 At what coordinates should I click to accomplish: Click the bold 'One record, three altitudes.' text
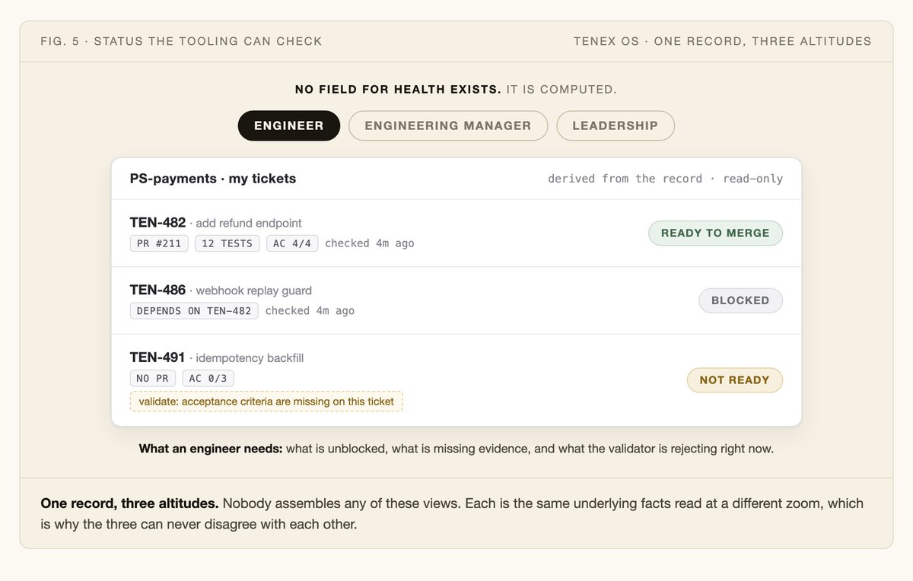129,503
